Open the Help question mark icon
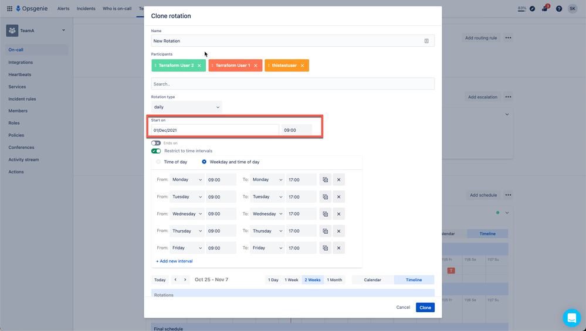Screen dimensions: 586x331 point(558,9)
